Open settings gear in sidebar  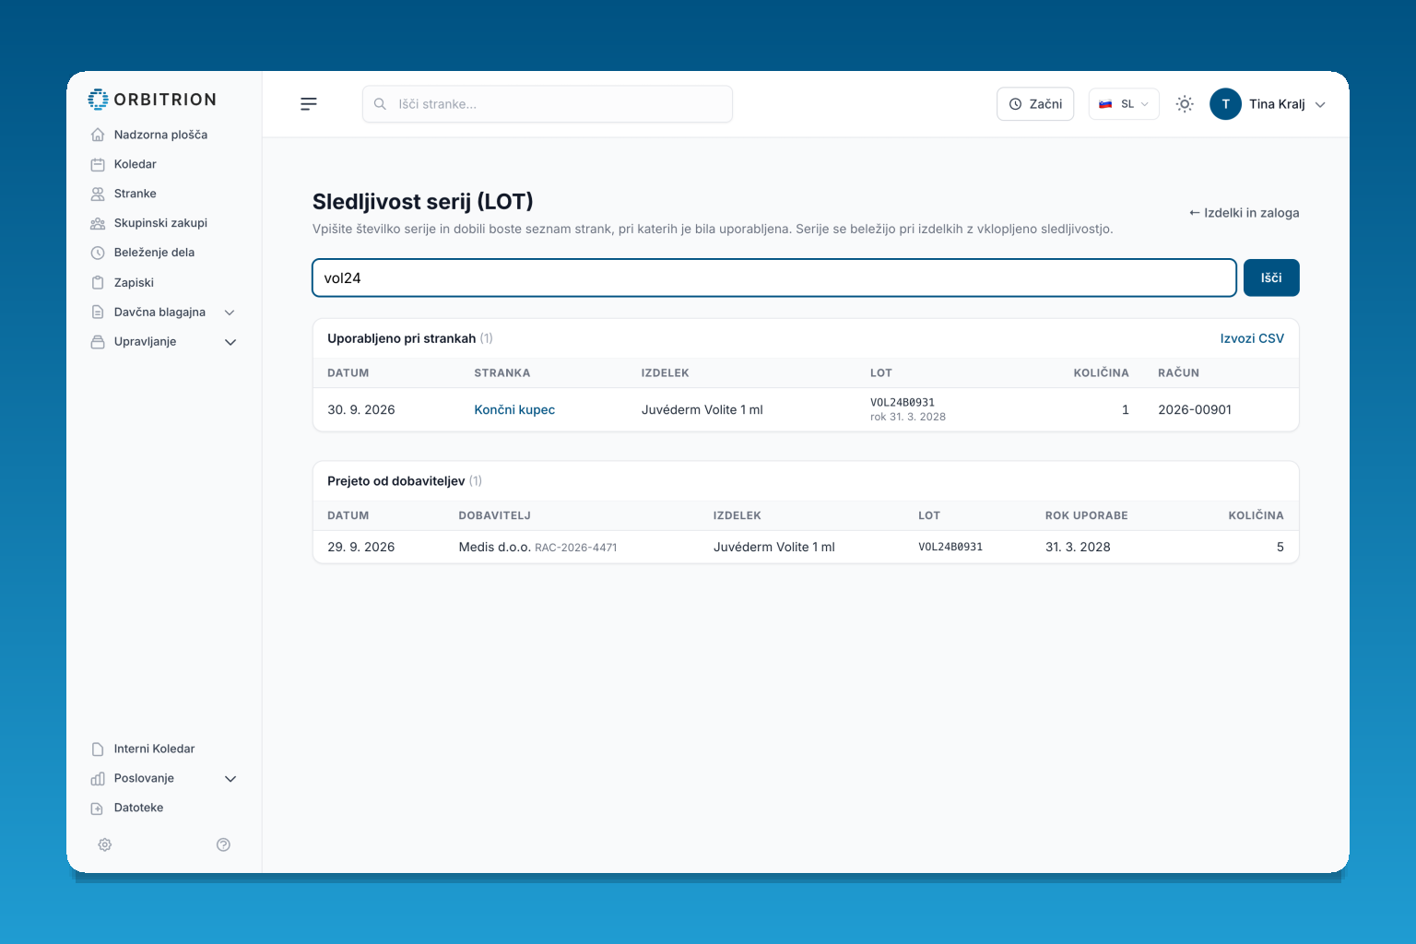tap(105, 844)
